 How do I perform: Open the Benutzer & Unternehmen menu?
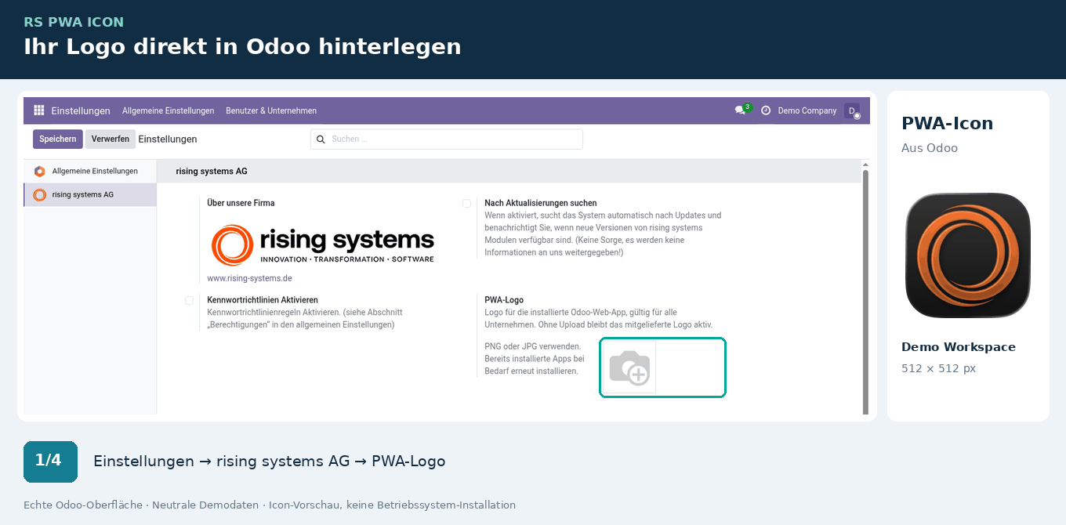271,110
